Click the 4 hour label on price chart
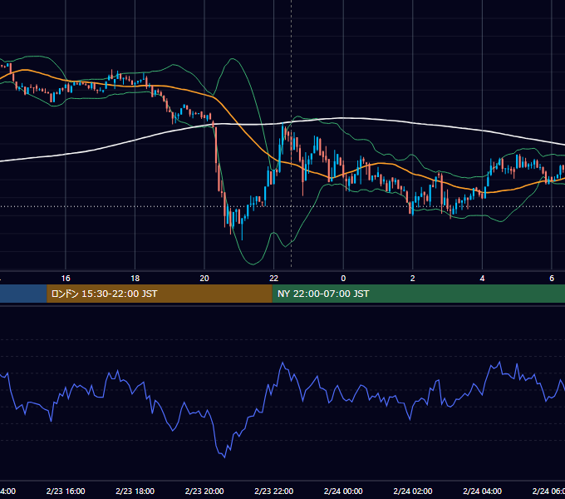Screen dimensions: 565x499 point(482,279)
